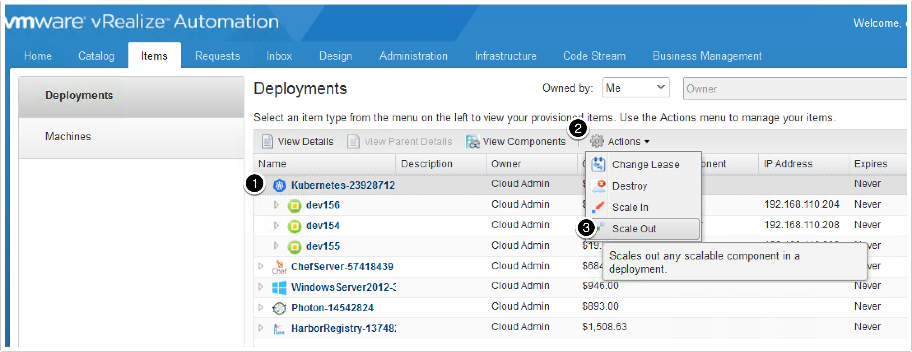Expand the Photon-14542824 deployment row

pyautogui.click(x=261, y=307)
